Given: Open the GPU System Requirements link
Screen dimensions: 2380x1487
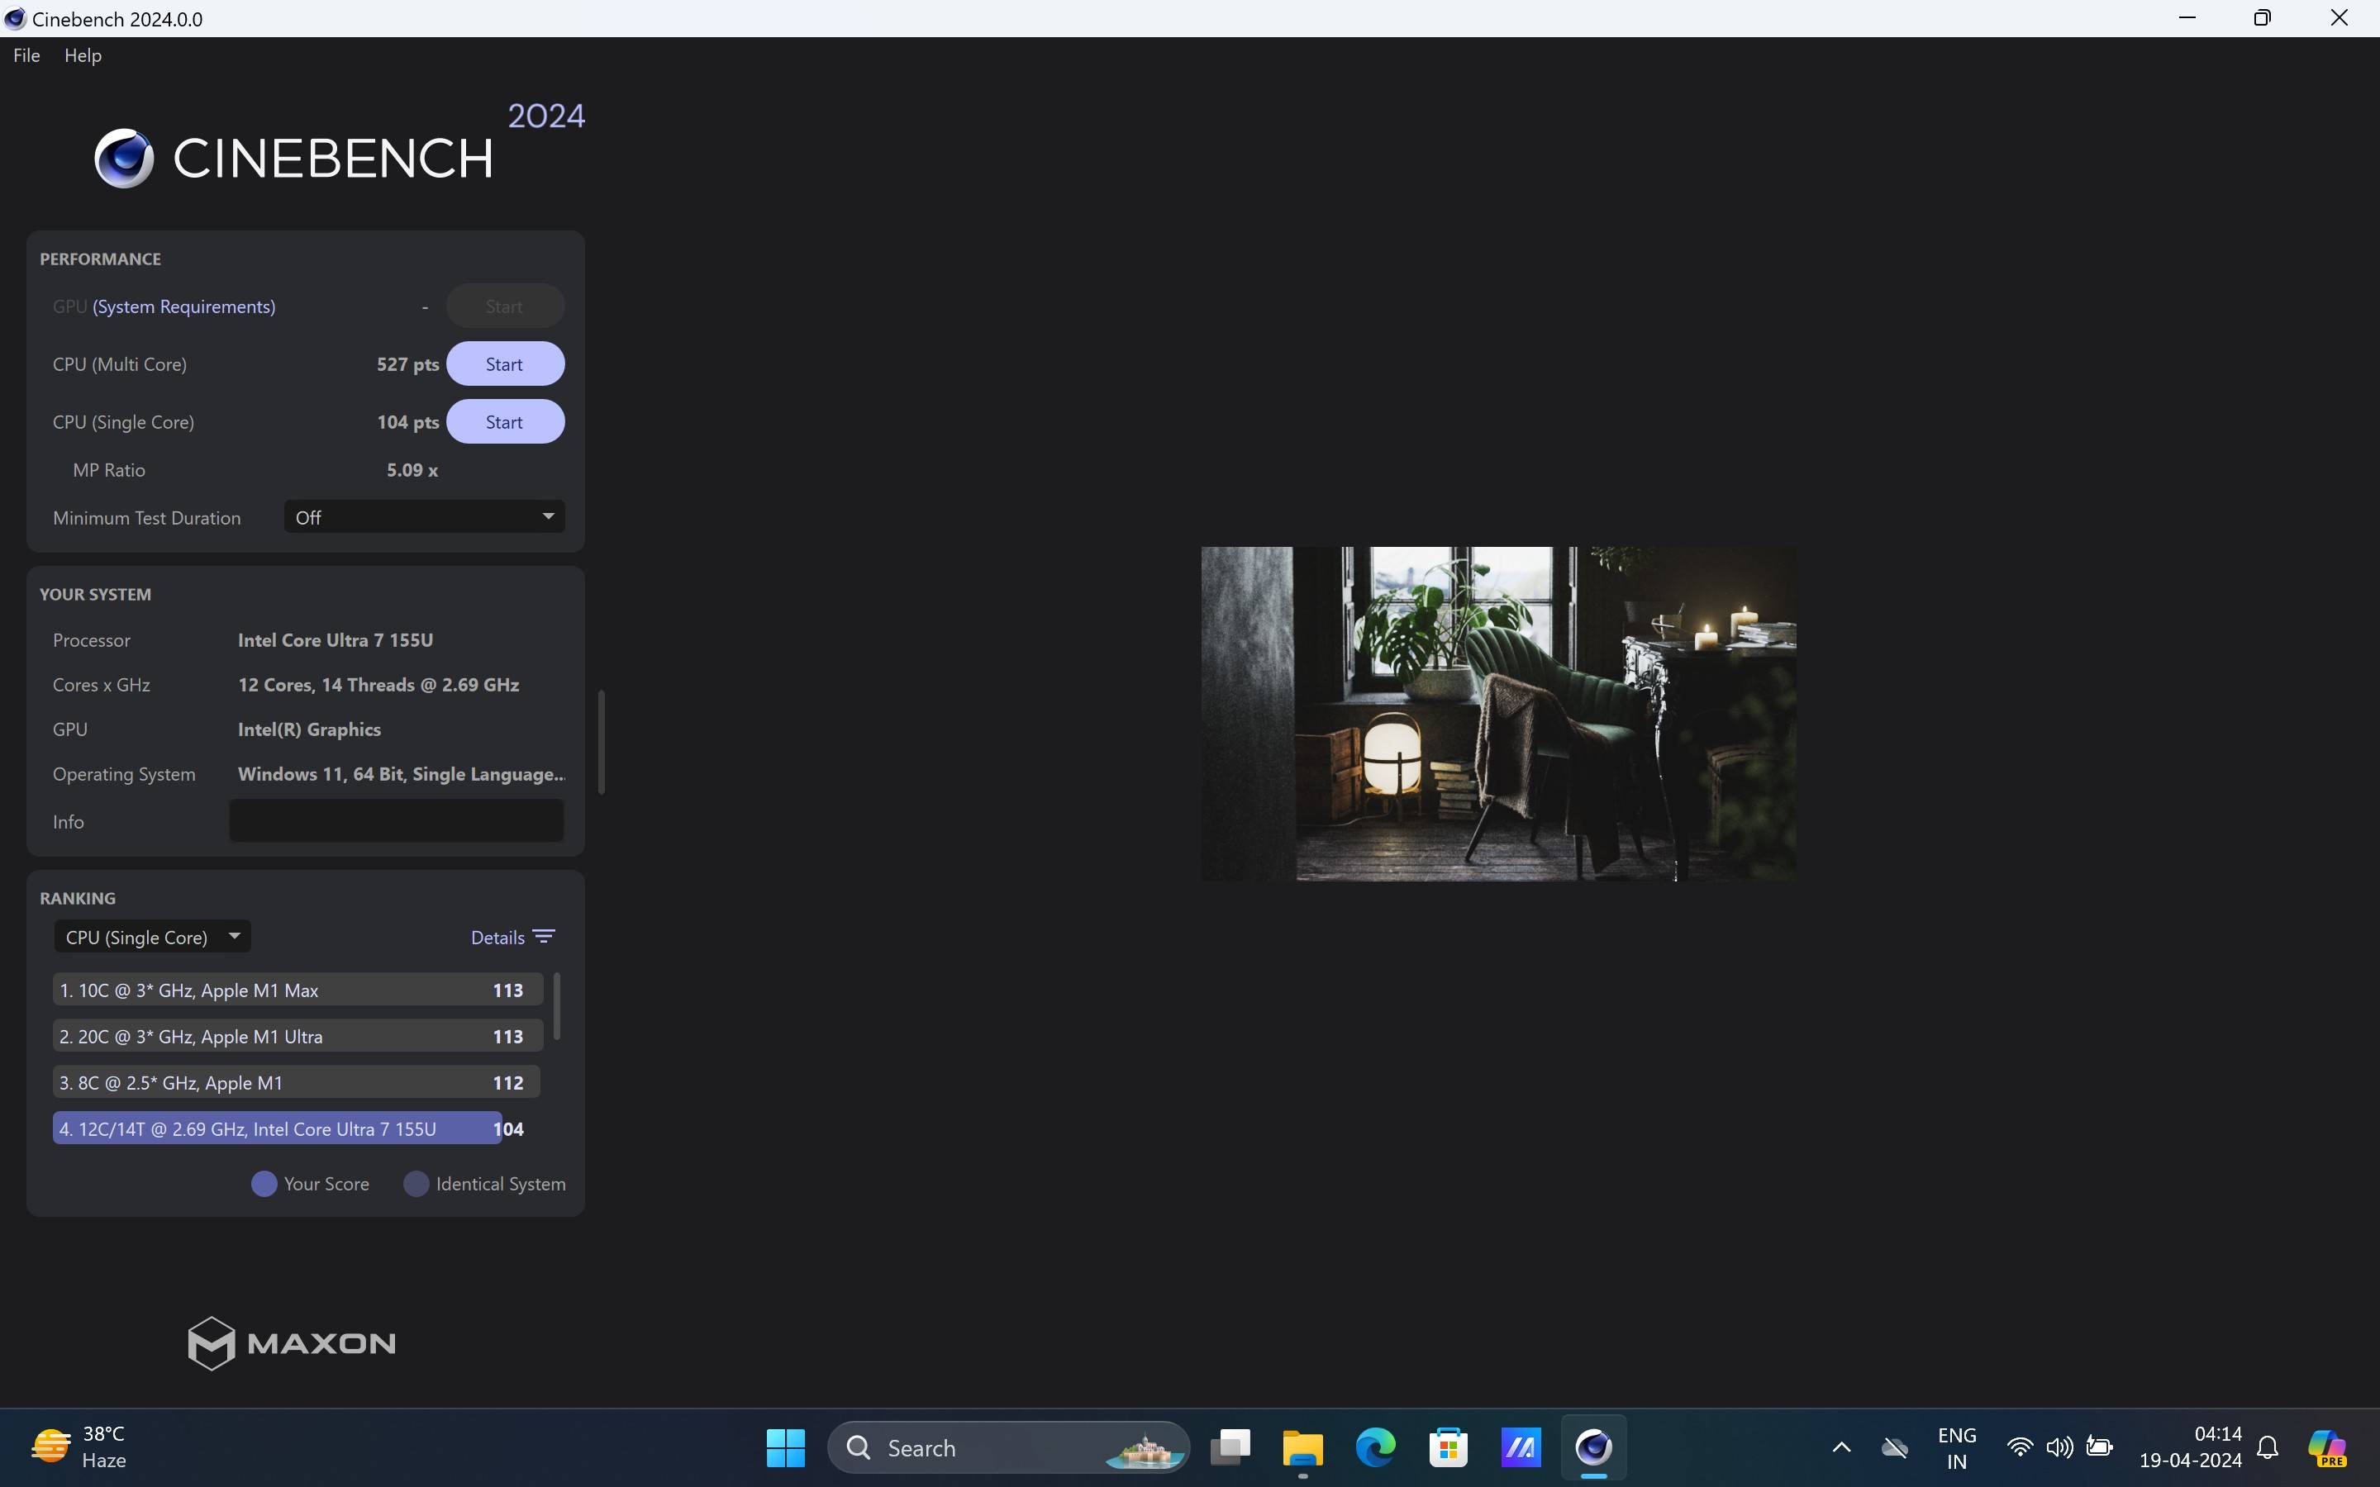Looking at the screenshot, I should pyautogui.click(x=184, y=306).
